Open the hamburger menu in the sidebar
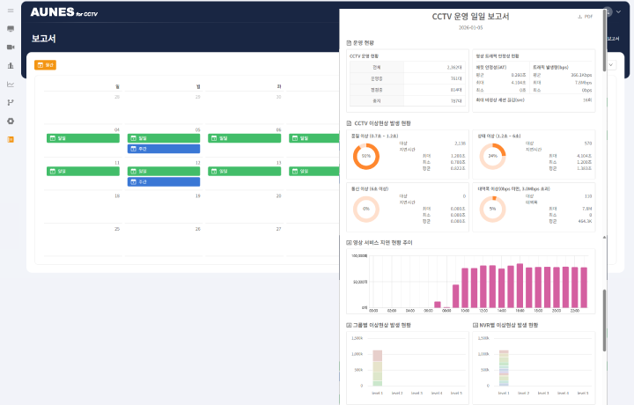Image resolution: width=634 pixels, height=405 pixels. 11,11
